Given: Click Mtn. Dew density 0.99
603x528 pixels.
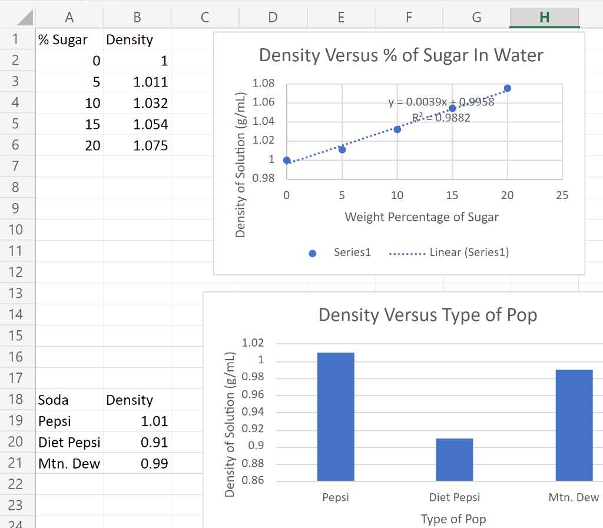Looking at the screenshot, I should (x=137, y=463).
